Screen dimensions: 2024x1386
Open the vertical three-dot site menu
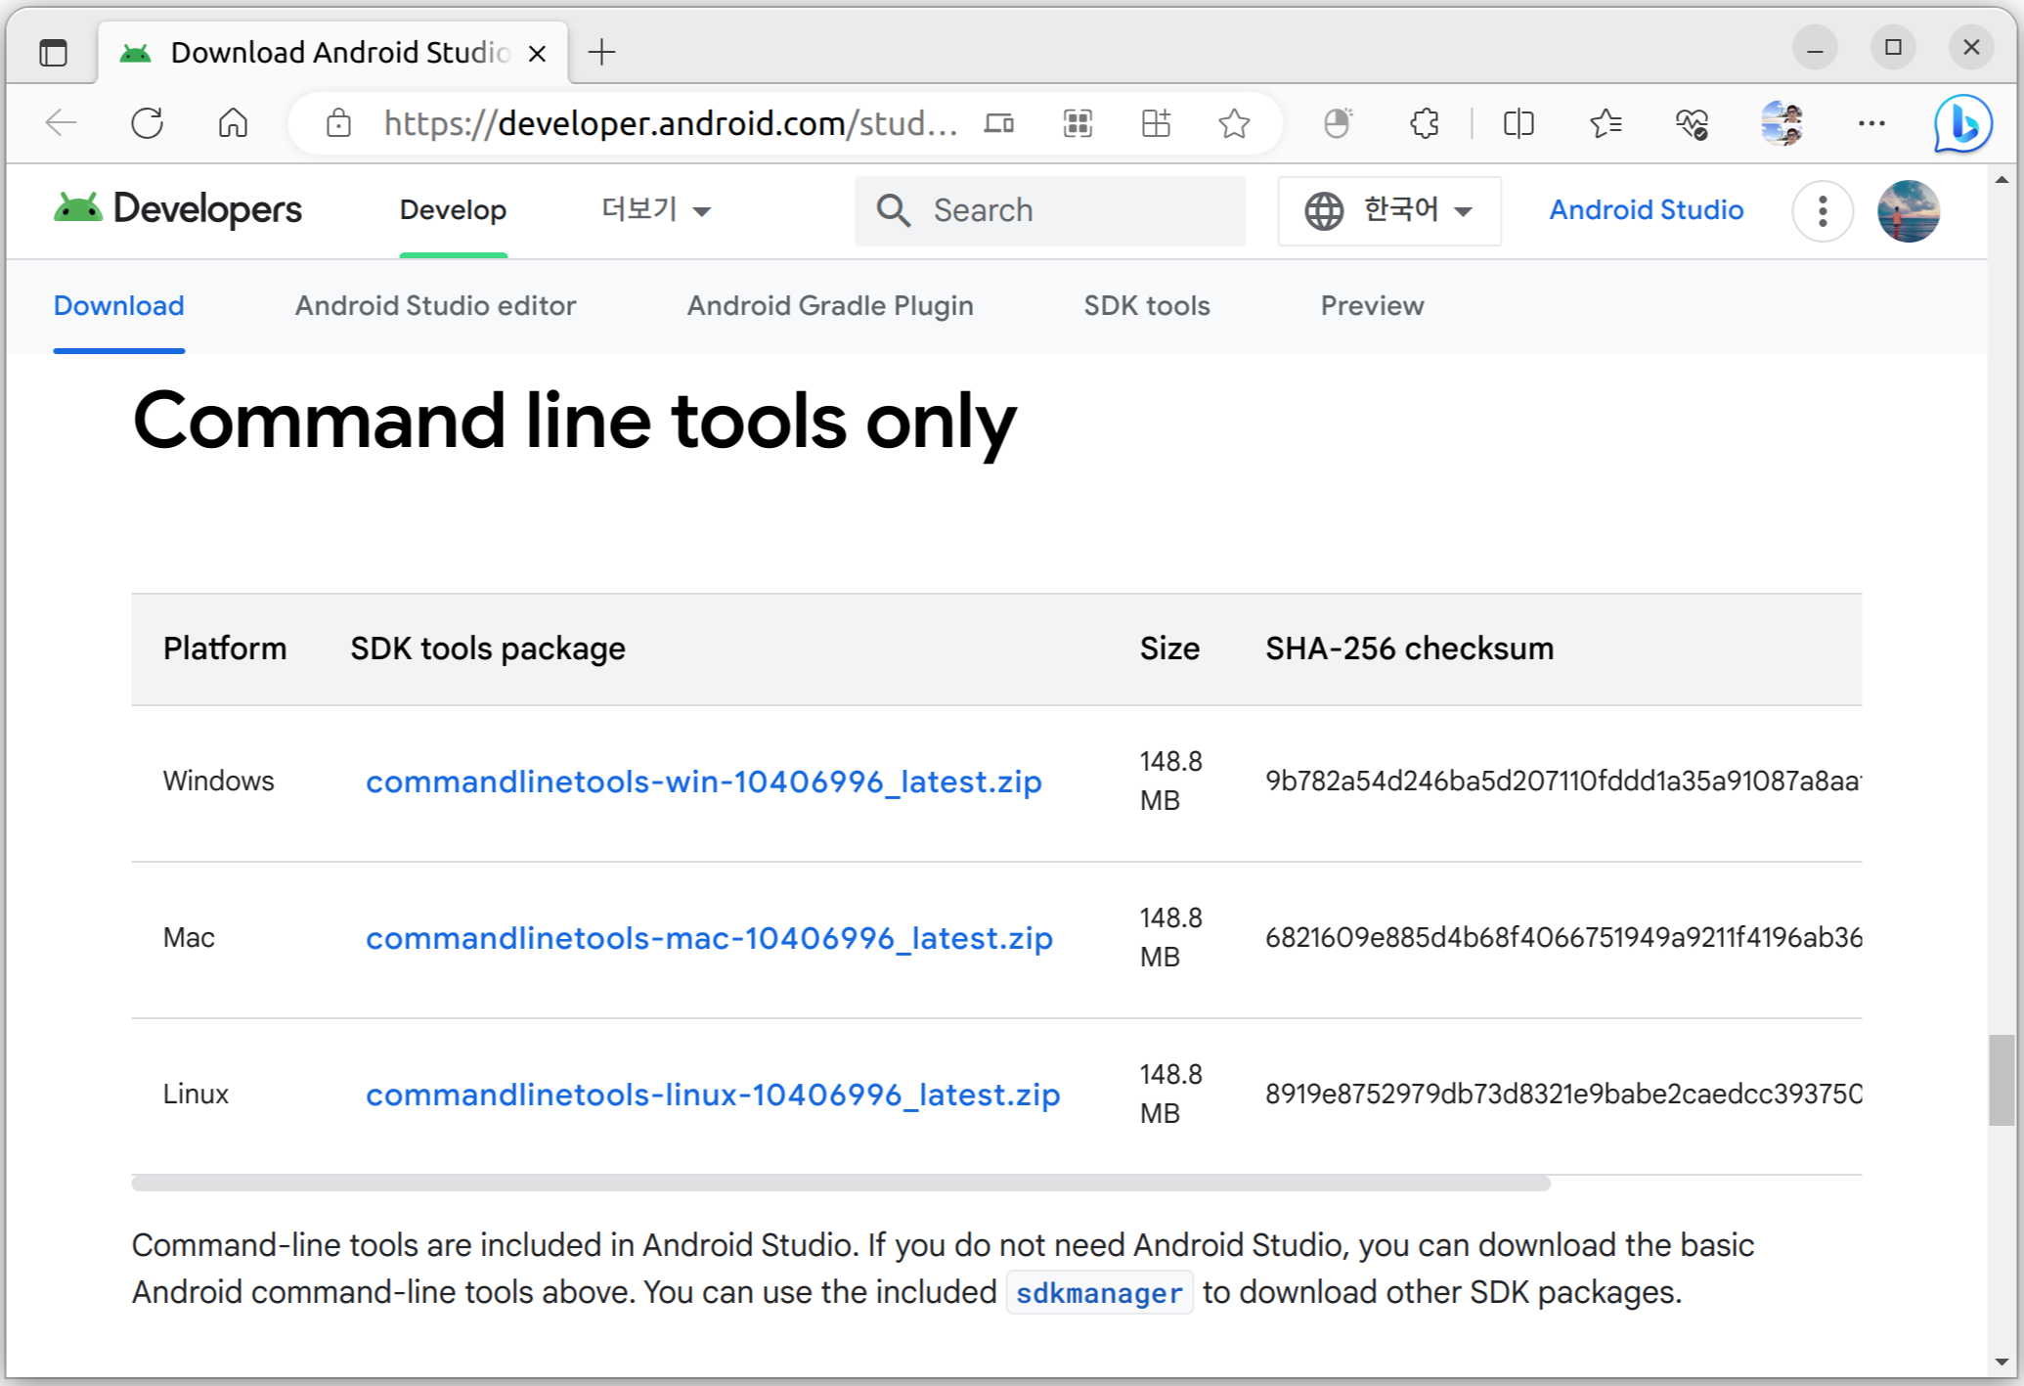pyautogui.click(x=1822, y=210)
